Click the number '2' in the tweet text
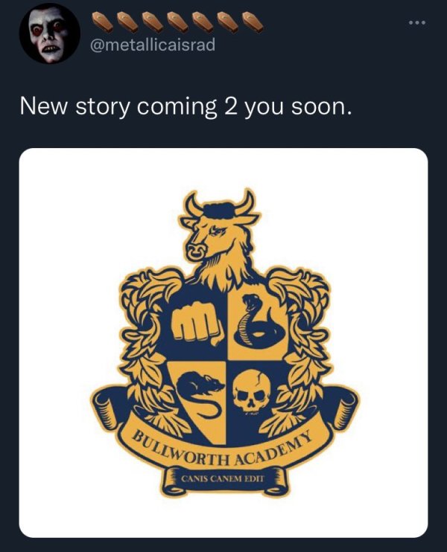Image resolution: width=447 pixels, height=552 pixels. point(230,107)
